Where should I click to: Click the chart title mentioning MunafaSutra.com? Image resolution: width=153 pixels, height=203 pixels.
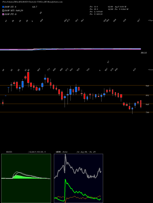[32, 2]
